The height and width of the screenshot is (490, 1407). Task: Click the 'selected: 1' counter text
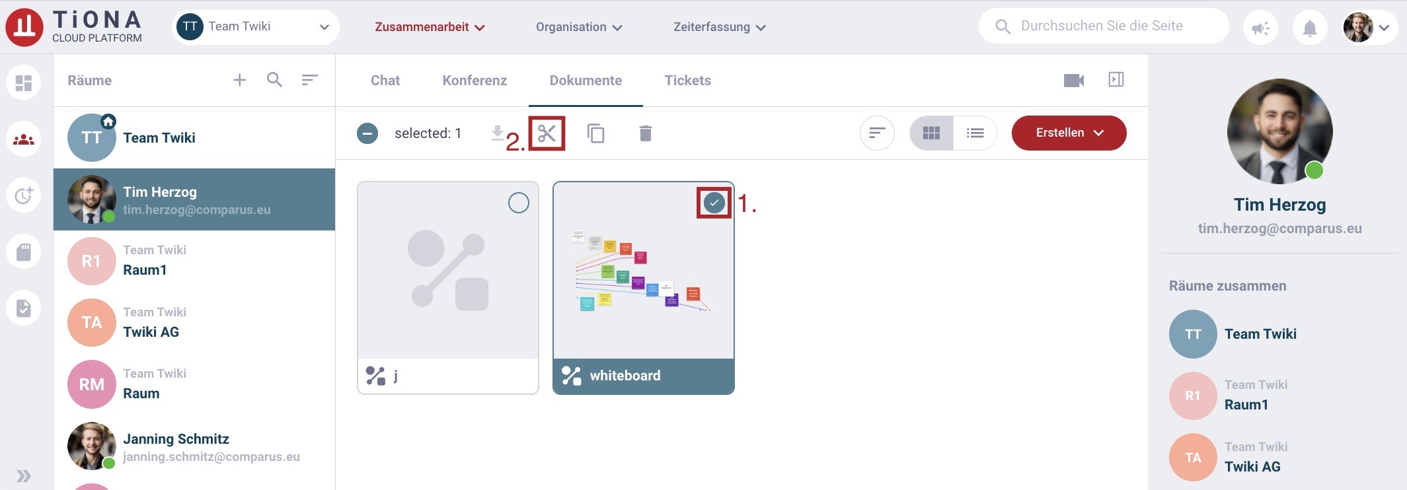pyautogui.click(x=428, y=133)
